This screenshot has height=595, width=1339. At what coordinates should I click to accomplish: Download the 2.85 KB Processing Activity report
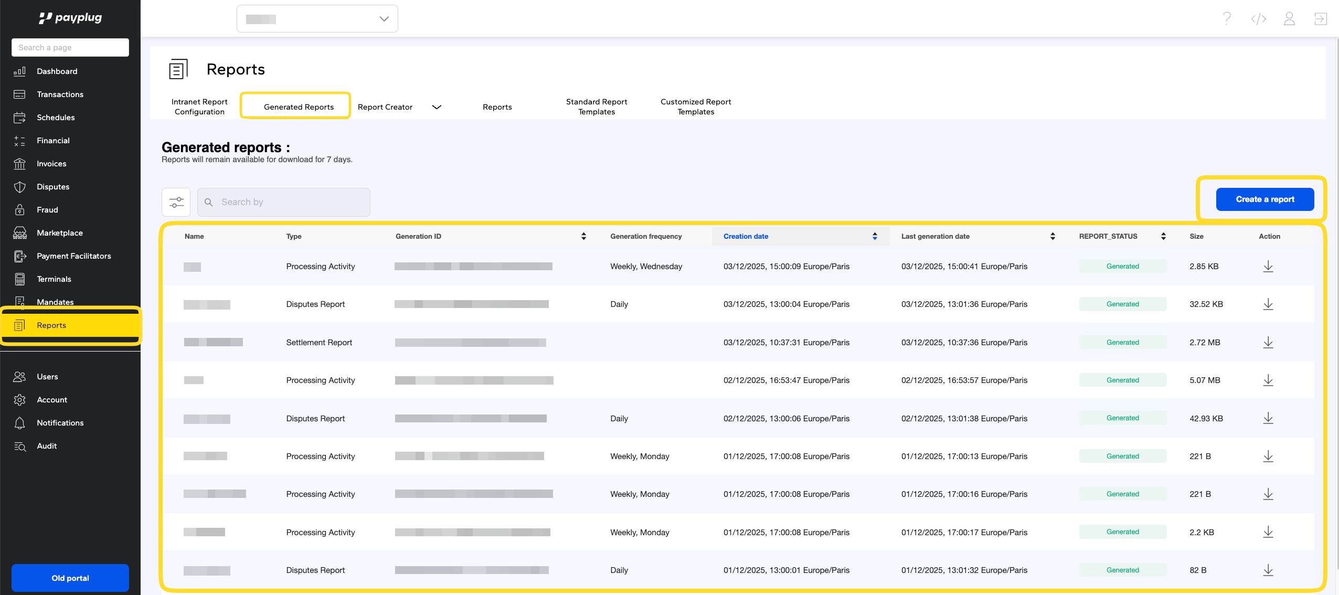[1268, 267]
